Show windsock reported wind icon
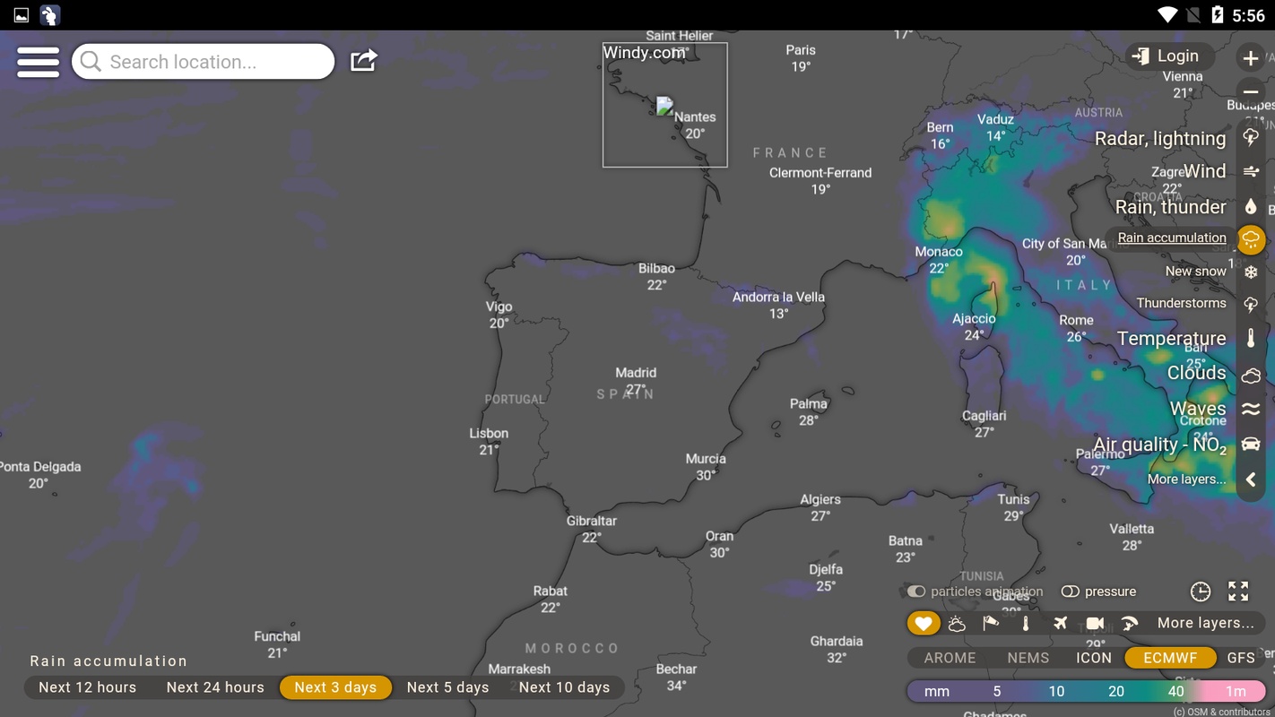The width and height of the screenshot is (1275, 717). tap(991, 623)
